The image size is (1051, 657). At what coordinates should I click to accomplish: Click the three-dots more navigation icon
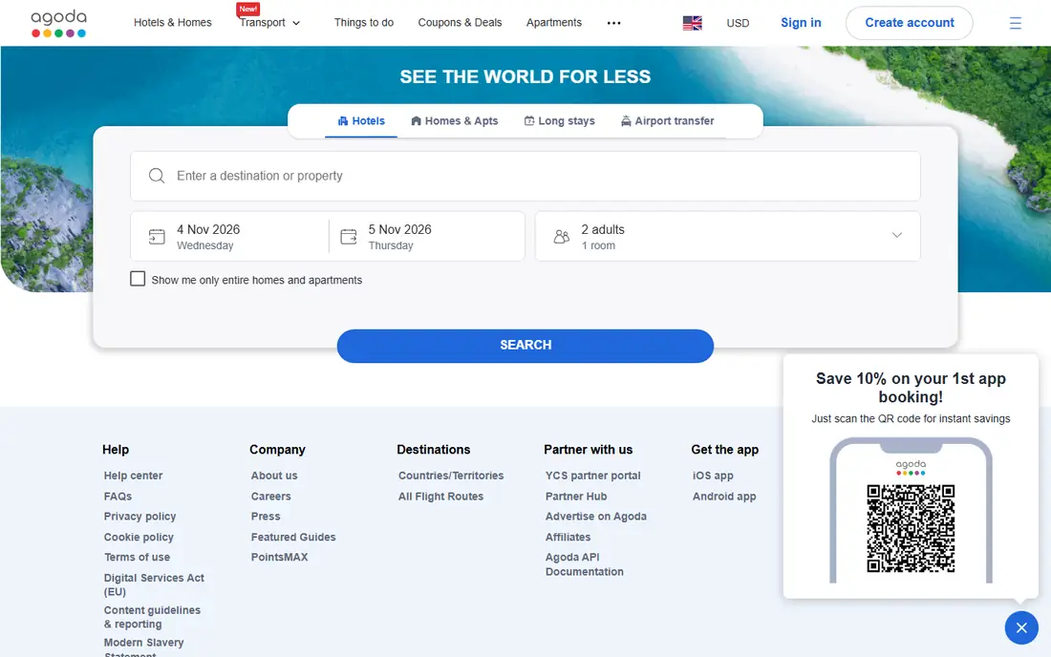click(614, 23)
